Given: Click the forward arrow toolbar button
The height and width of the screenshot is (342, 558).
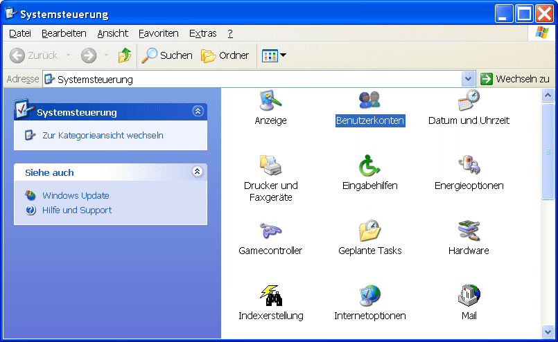Looking at the screenshot, I should [89, 55].
